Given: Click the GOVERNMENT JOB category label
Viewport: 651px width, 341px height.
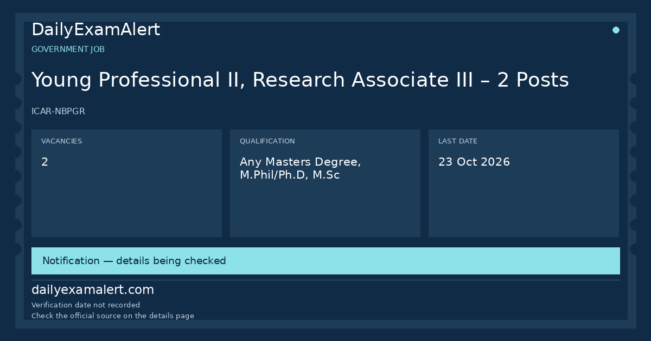Looking at the screenshot, I should (68, 49).
